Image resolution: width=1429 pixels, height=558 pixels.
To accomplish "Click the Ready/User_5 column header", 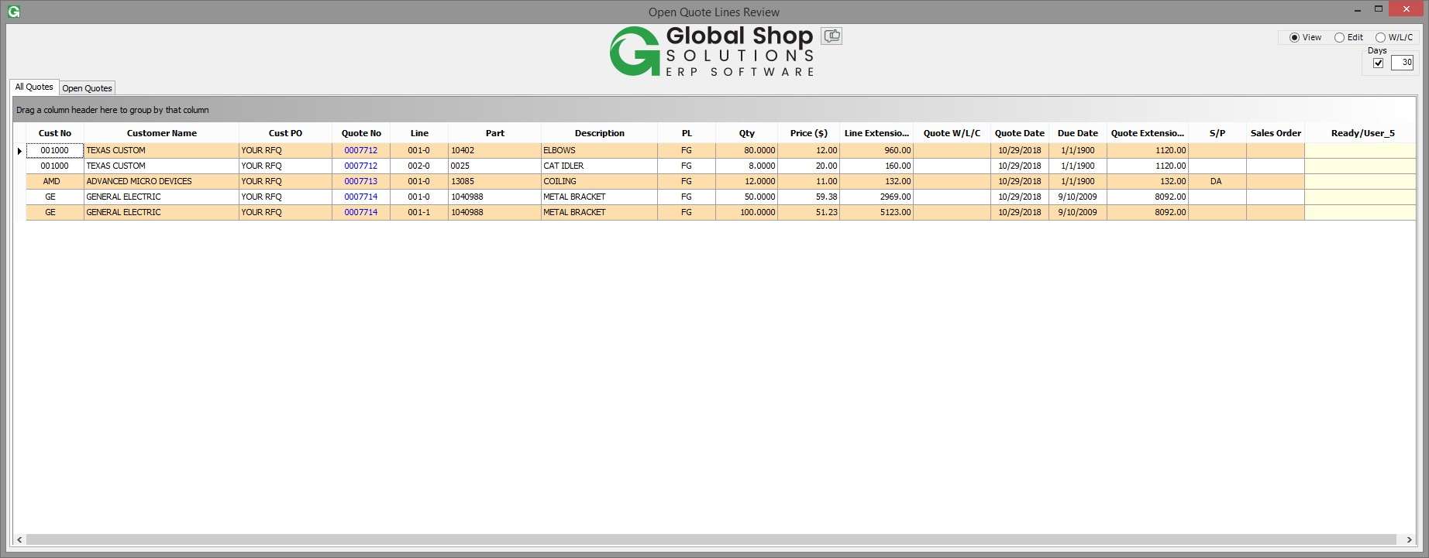I will (1362, 133).
